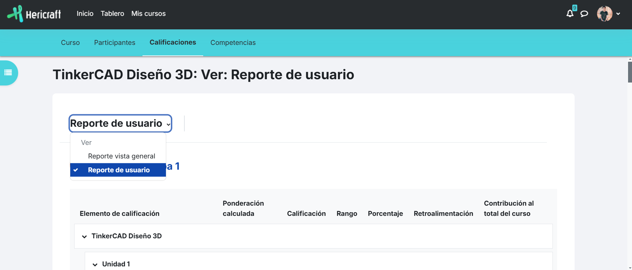Click the scrollbar down arrow
This screenshot has width=632, height=270.
coord(630,268)
